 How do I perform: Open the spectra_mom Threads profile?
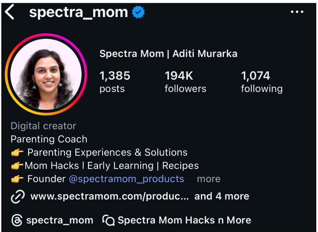[x=59, y=220]
